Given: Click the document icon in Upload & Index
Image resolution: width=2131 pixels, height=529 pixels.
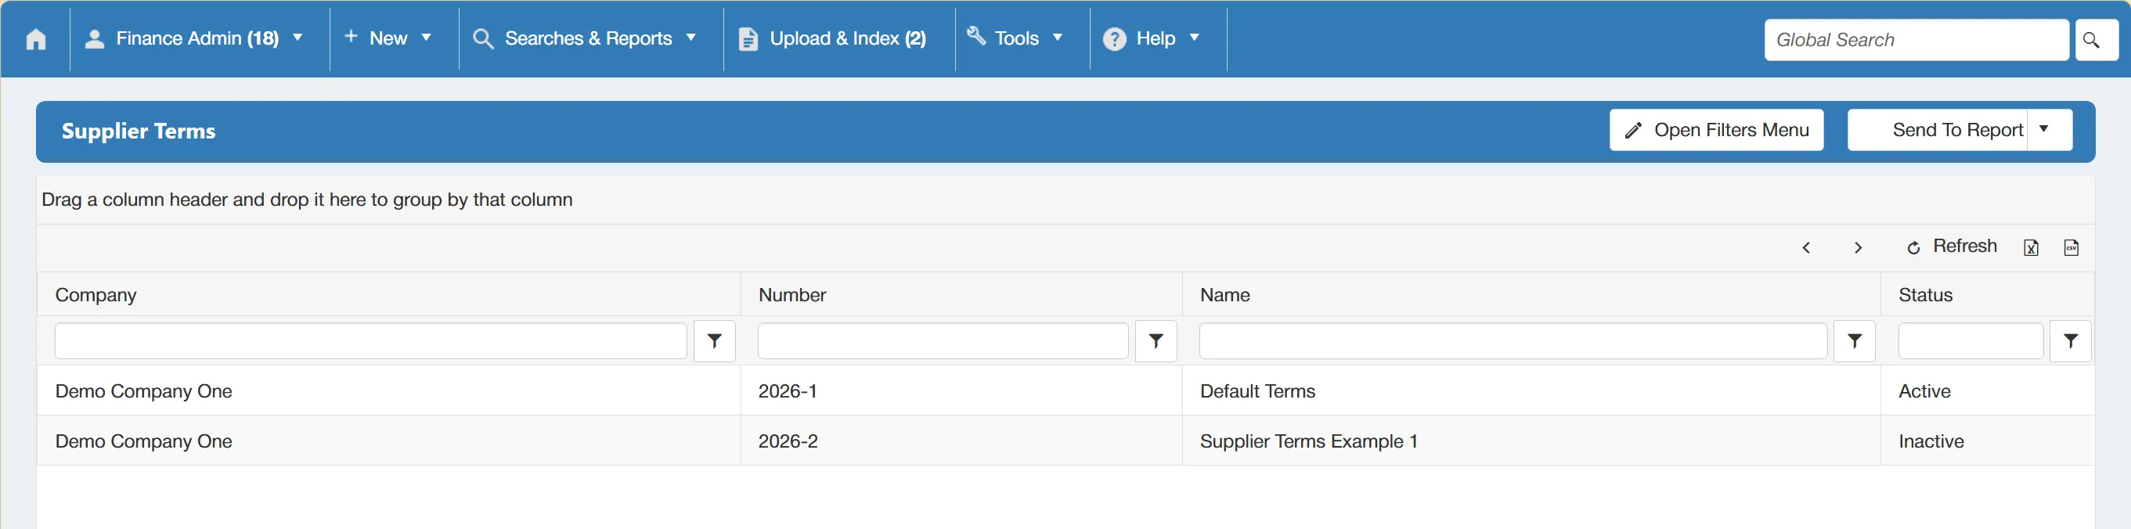Looking at the screenshot, I should pyautogui.click(x=748, y=39).
